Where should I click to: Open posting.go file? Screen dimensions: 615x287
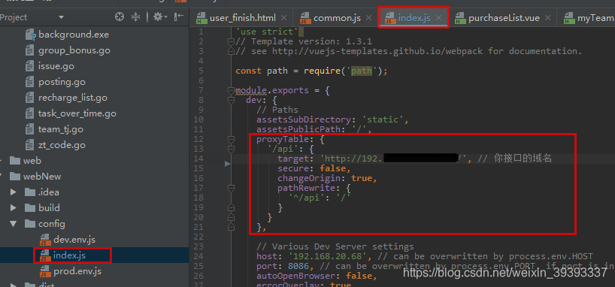pyautogui.click(x=62, y=82)
